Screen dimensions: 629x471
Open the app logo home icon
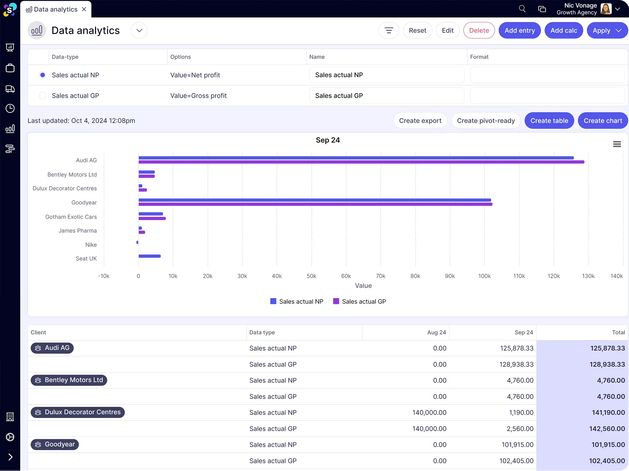pos(10,9)
